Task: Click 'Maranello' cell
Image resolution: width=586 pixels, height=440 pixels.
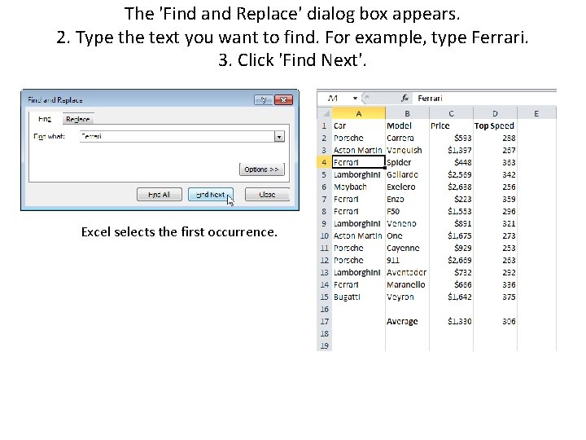Action: pyautogui.click(x=408, y=284)
